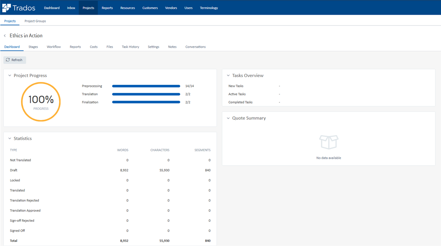Click the Refresh icon on the Dashboard toolbar
This screenshot has width=441, height=246.
point(7,59)
